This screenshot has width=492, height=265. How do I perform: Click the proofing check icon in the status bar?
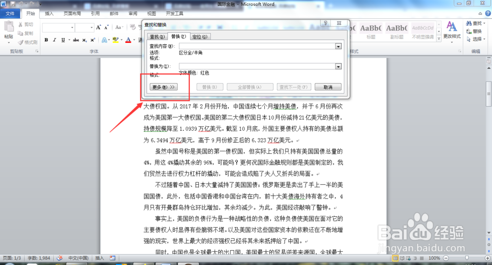coord(60,258)
